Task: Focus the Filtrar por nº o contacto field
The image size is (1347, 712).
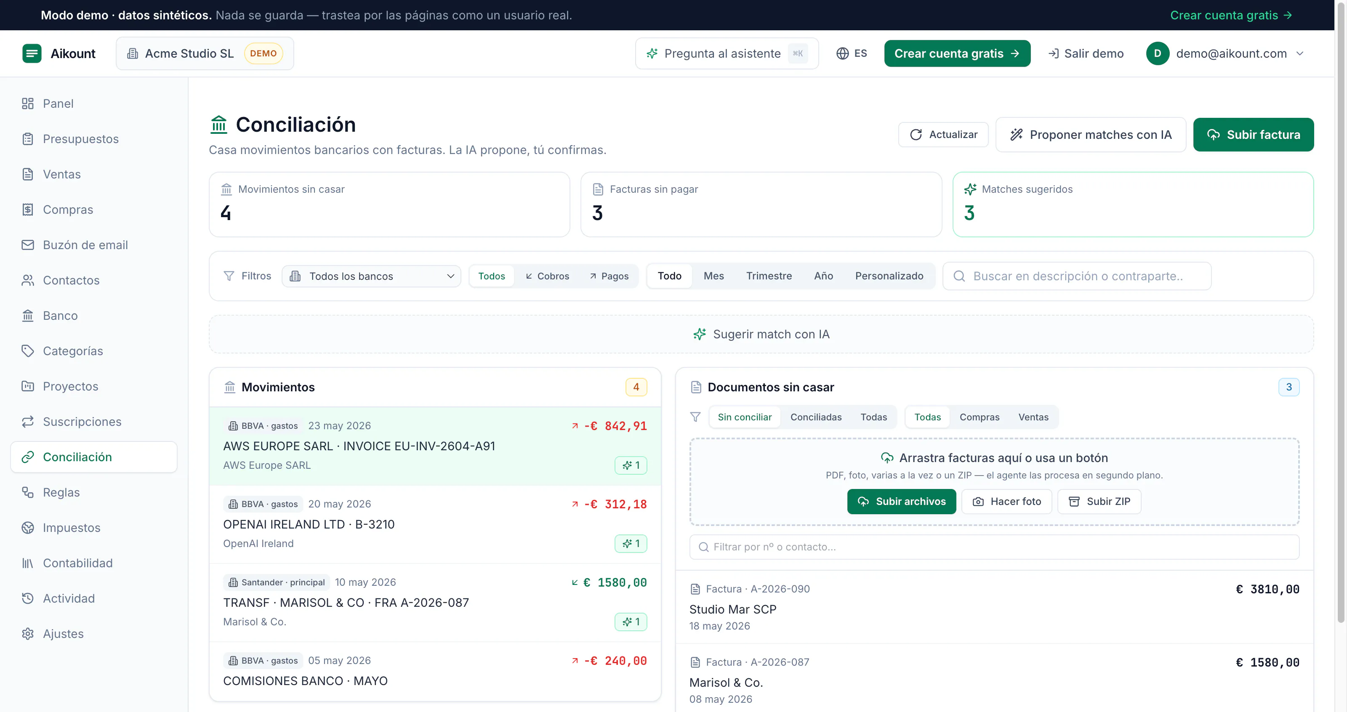Action: [x=994, y=547]
